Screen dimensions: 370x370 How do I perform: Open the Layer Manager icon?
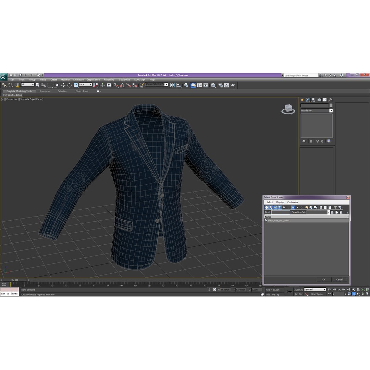tap(186, 85)
